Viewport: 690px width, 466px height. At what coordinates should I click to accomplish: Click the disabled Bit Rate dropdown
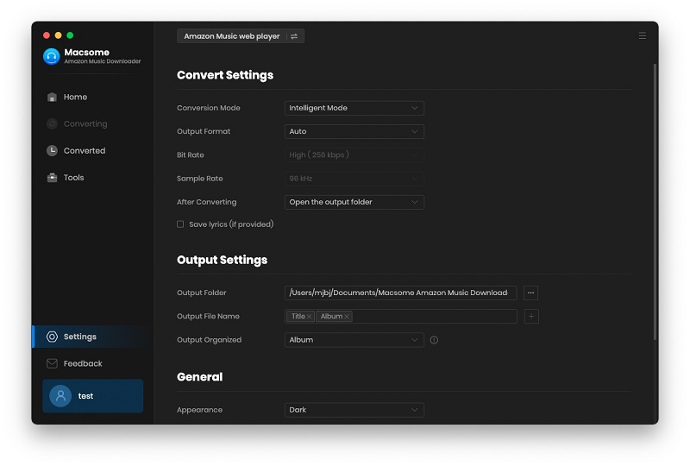pyautogui.click(x=354, y=155)
